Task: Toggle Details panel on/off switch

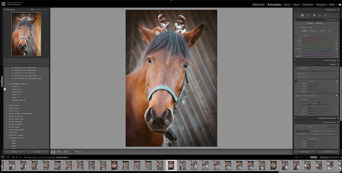Action: tap(295, 64)
